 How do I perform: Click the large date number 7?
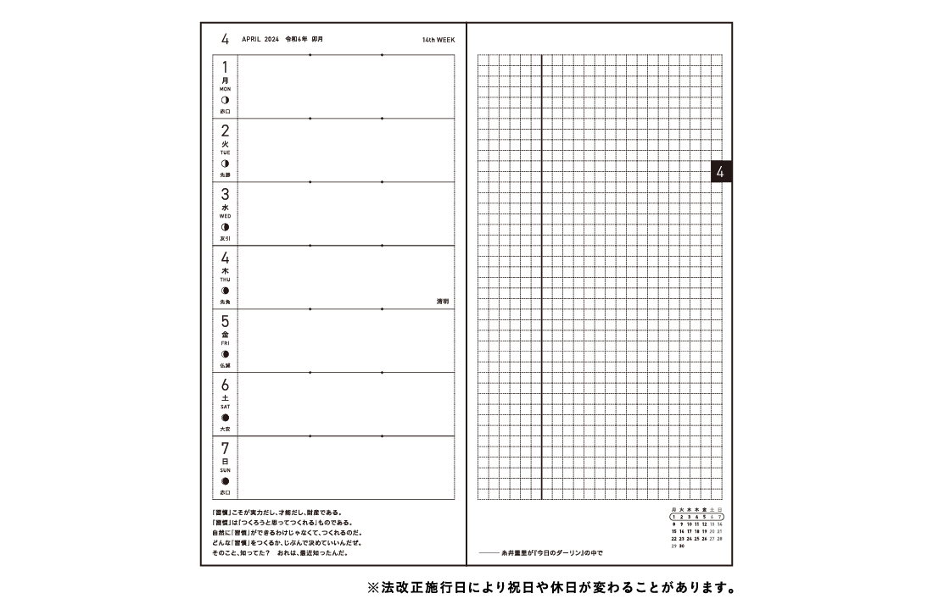pyautogui.click(x=225, y=449)
